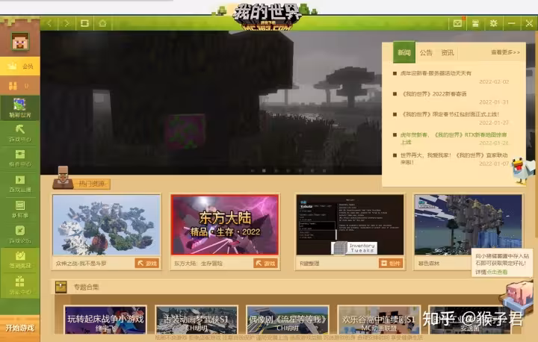
Task: Click the chicken mascot icon
Action: tap(522, 170)
